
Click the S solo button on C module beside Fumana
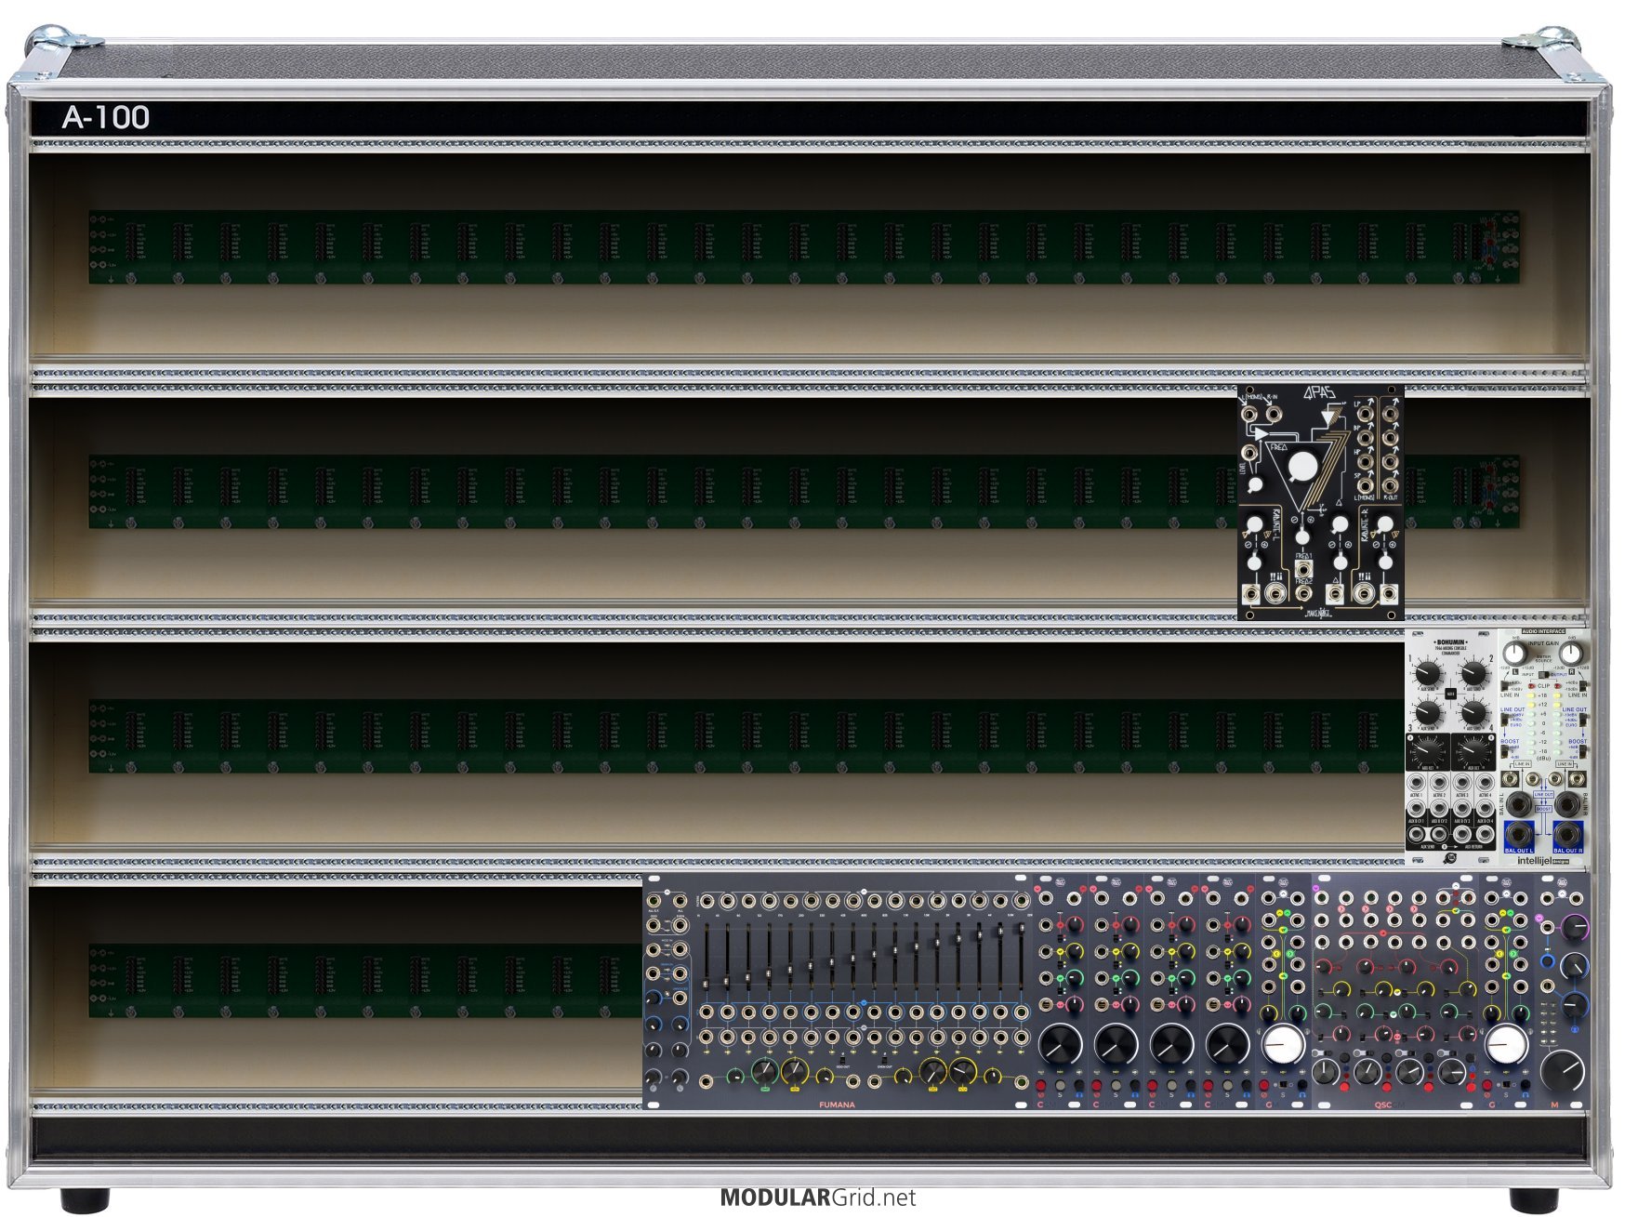click(1060, 1085)
